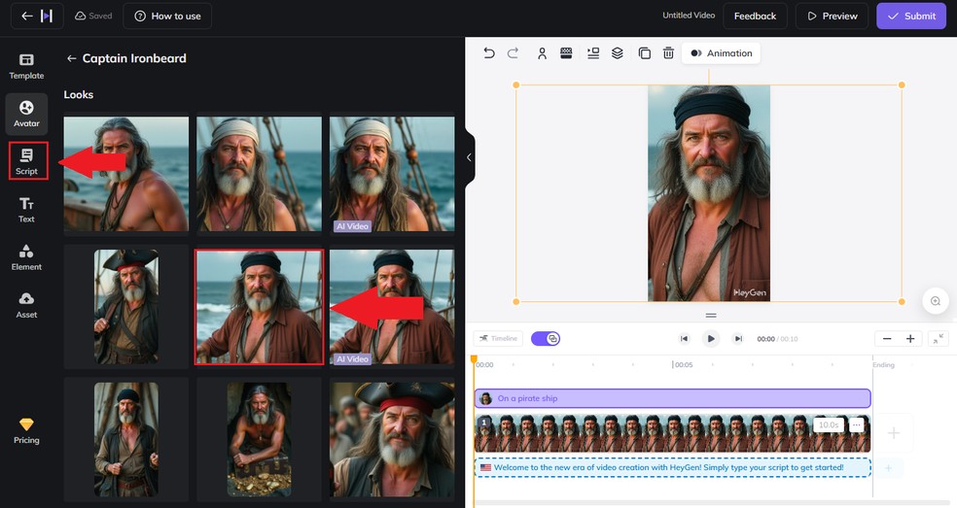Open the Element panel in sidebar
Screen dimensions: 957x508
click(x=26, y=256)
